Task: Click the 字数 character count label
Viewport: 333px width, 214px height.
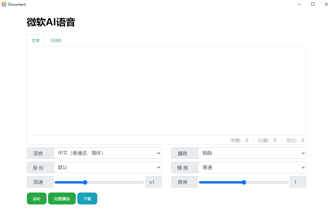Action: [236, 141]
